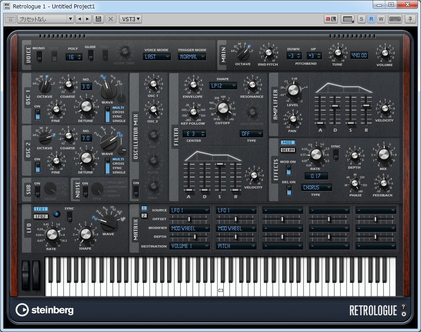Toggle effects Mod On switch
The image size is (421, 332).
coord(289,170)
